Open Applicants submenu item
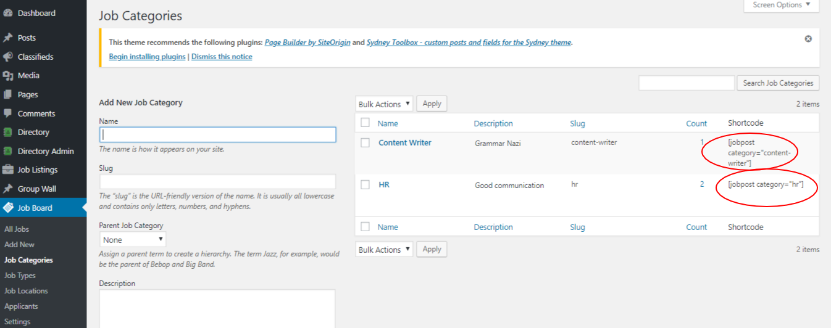Image resolution: width=831 pixels, height=328 pixels. coord(21,306)
